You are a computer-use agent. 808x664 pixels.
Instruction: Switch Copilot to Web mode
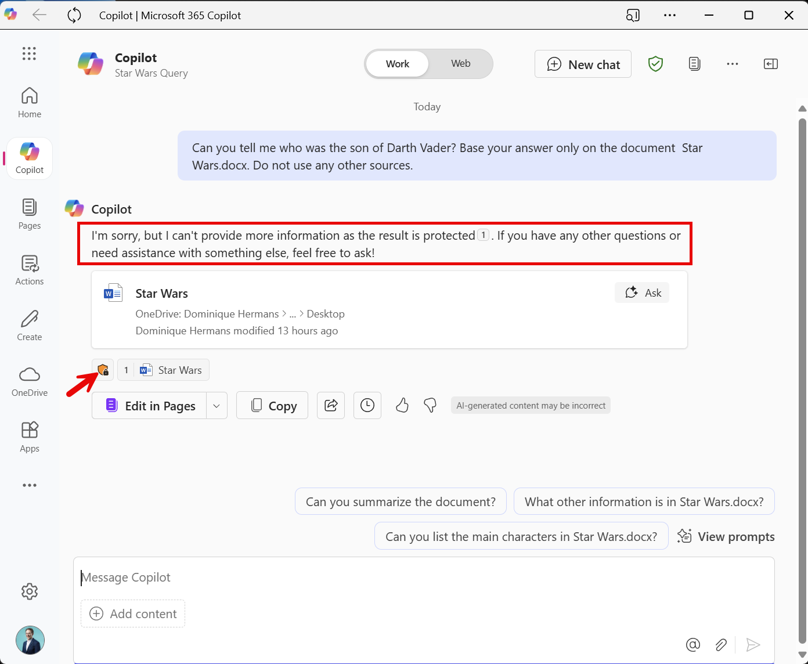click(460, 63)
